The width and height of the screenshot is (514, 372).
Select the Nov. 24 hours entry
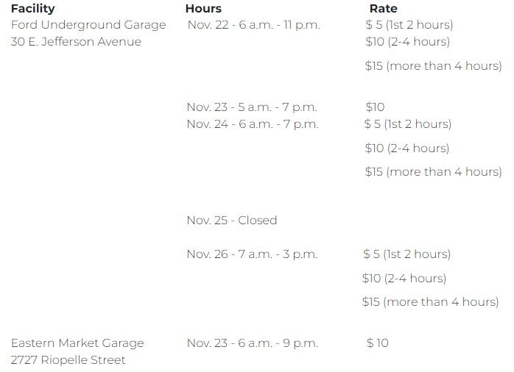click(x=252, y=124)
